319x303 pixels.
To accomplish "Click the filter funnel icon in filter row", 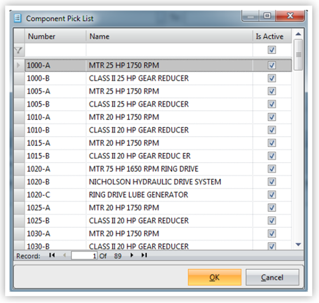I will coord(19,50).
